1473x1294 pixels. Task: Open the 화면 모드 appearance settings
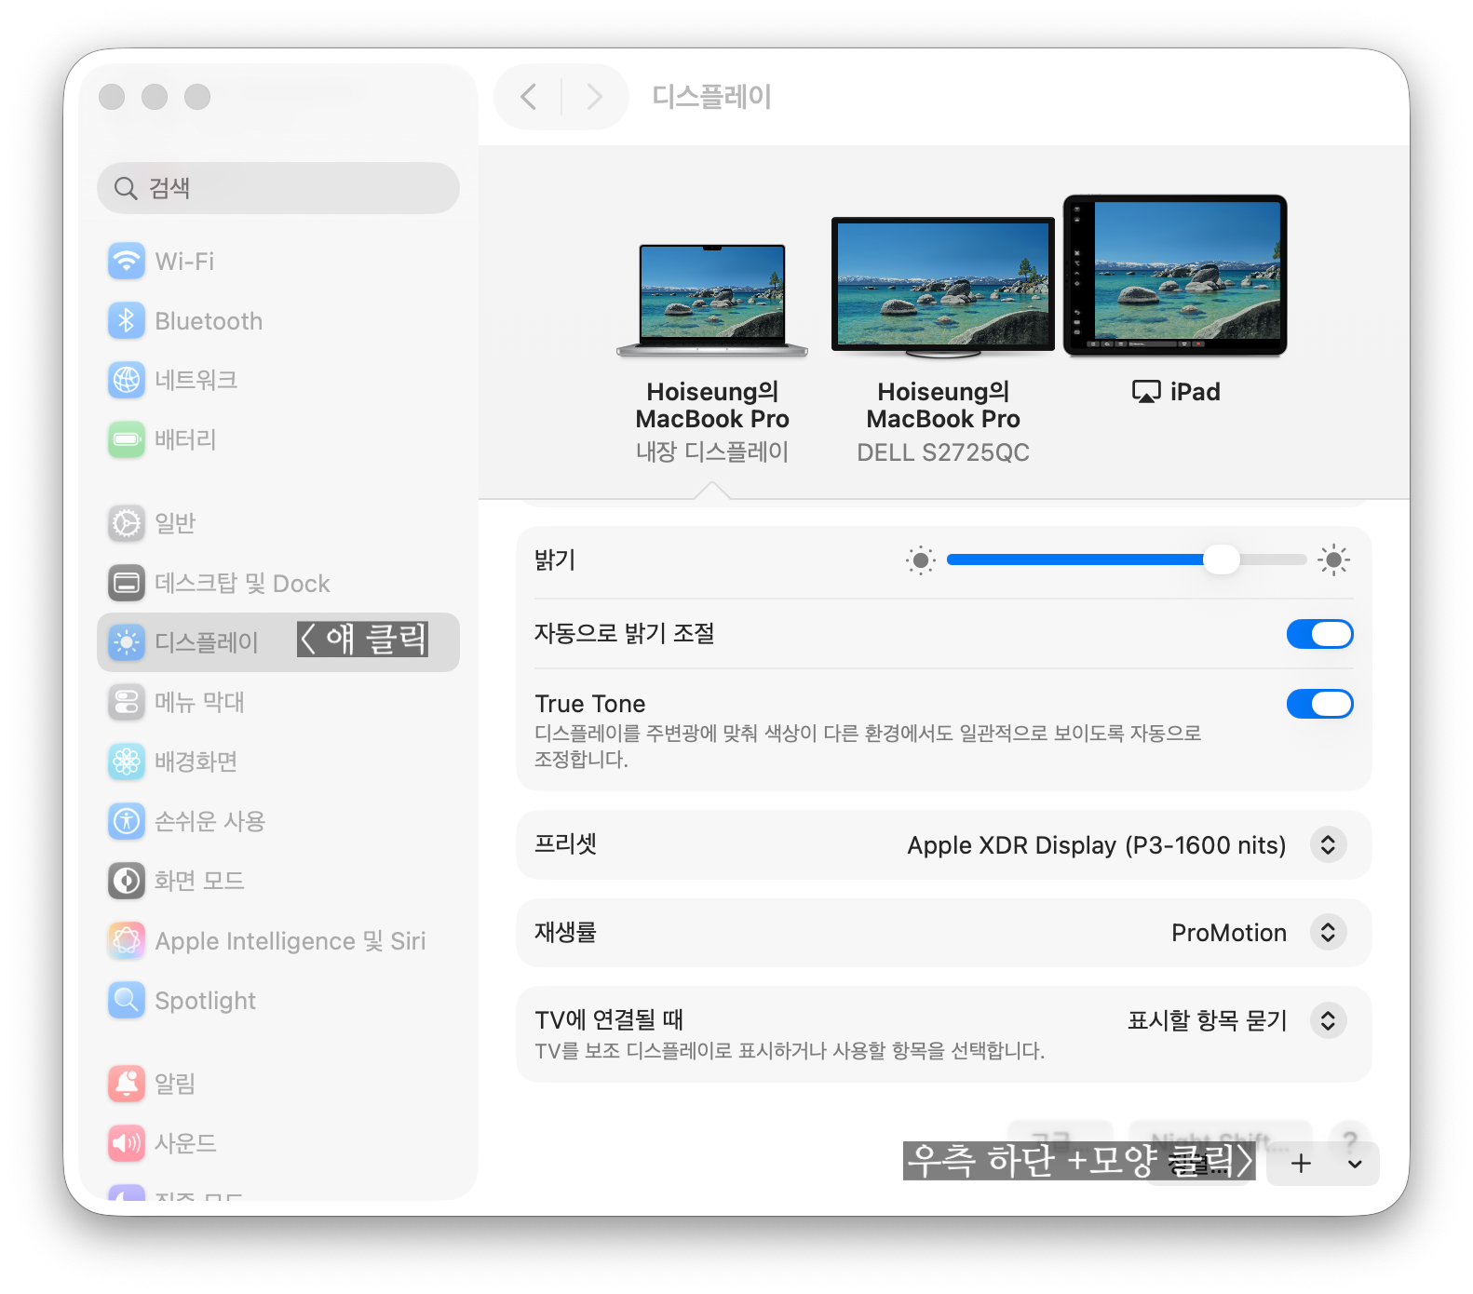(277, 881)
